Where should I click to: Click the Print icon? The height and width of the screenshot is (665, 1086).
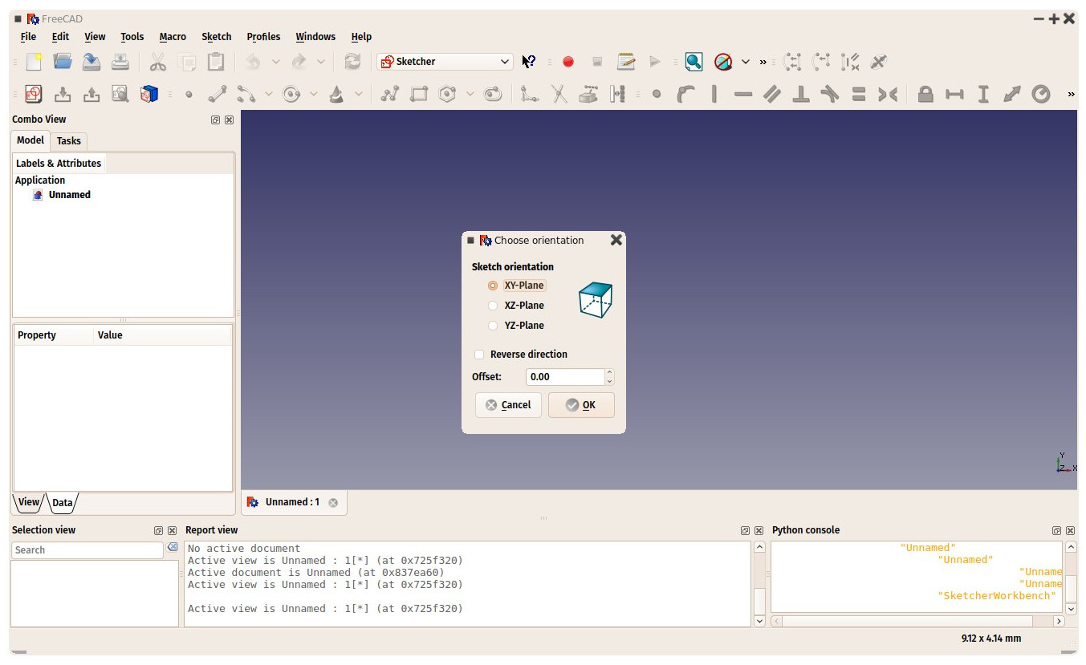[x=120, y=62]
